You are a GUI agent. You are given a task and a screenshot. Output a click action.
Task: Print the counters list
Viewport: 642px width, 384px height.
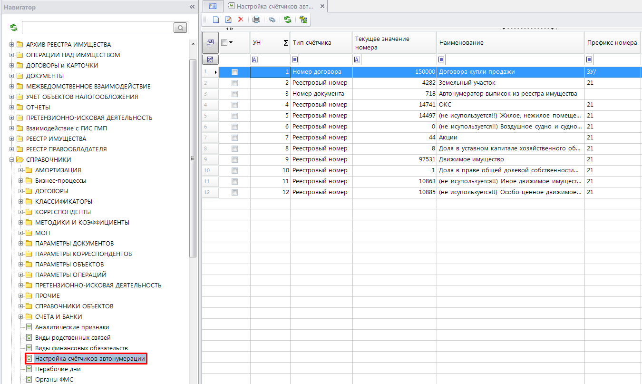[256, 20]
